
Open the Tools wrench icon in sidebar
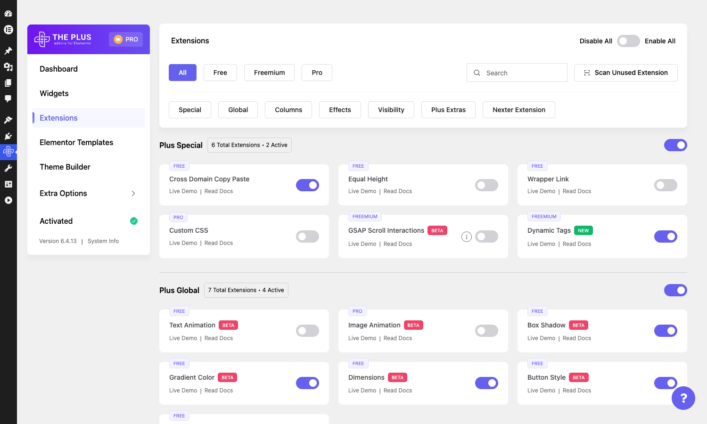pos(8,168)
